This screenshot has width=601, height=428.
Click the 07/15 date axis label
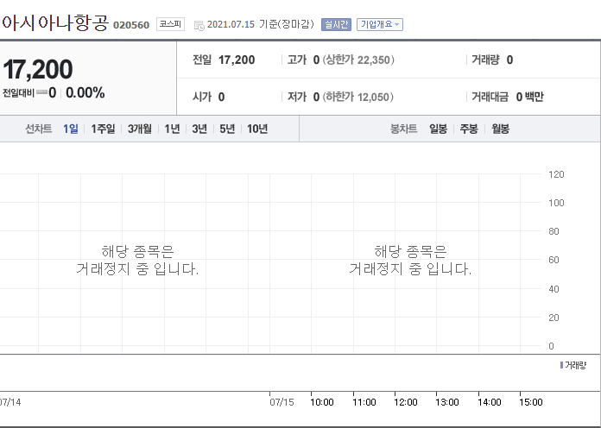click(x=282, y=402)
